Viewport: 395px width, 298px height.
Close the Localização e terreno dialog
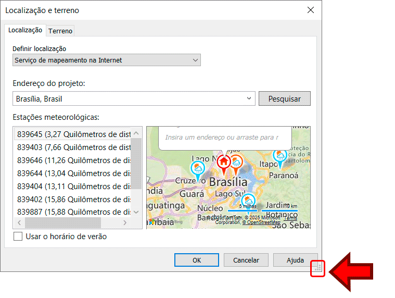pyautogui.click(x=311, y=10)
